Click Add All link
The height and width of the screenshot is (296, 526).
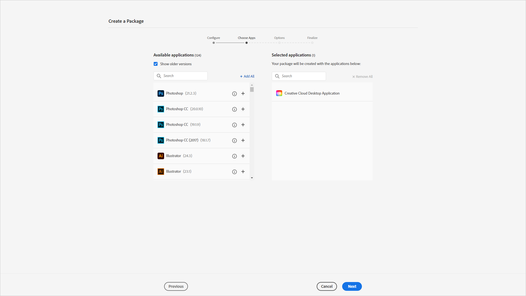[x=247, y=76]
